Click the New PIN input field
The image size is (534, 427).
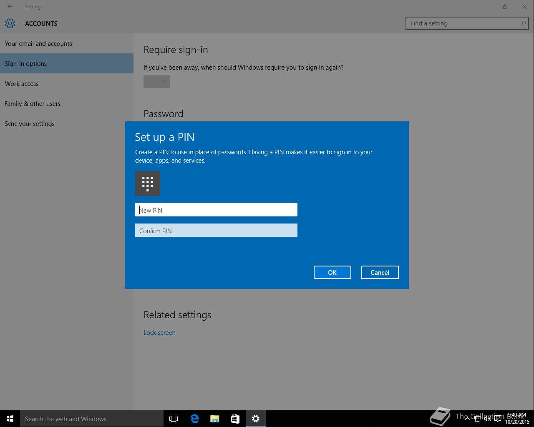216,210
